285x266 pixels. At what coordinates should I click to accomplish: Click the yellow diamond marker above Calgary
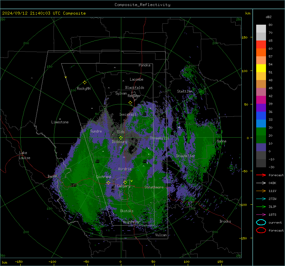125,182
